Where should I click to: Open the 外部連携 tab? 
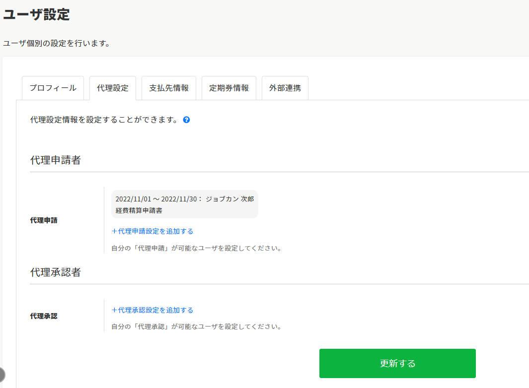pos(285,88)
